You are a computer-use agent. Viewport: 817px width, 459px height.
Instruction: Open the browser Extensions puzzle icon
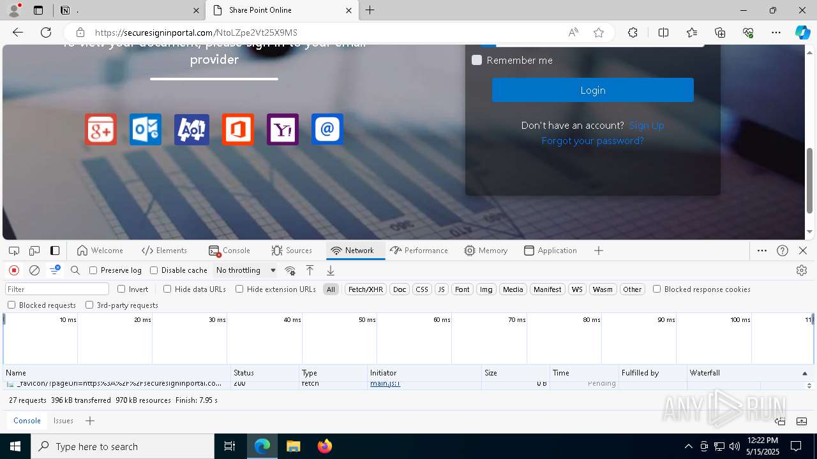click(x=633, y=33)
